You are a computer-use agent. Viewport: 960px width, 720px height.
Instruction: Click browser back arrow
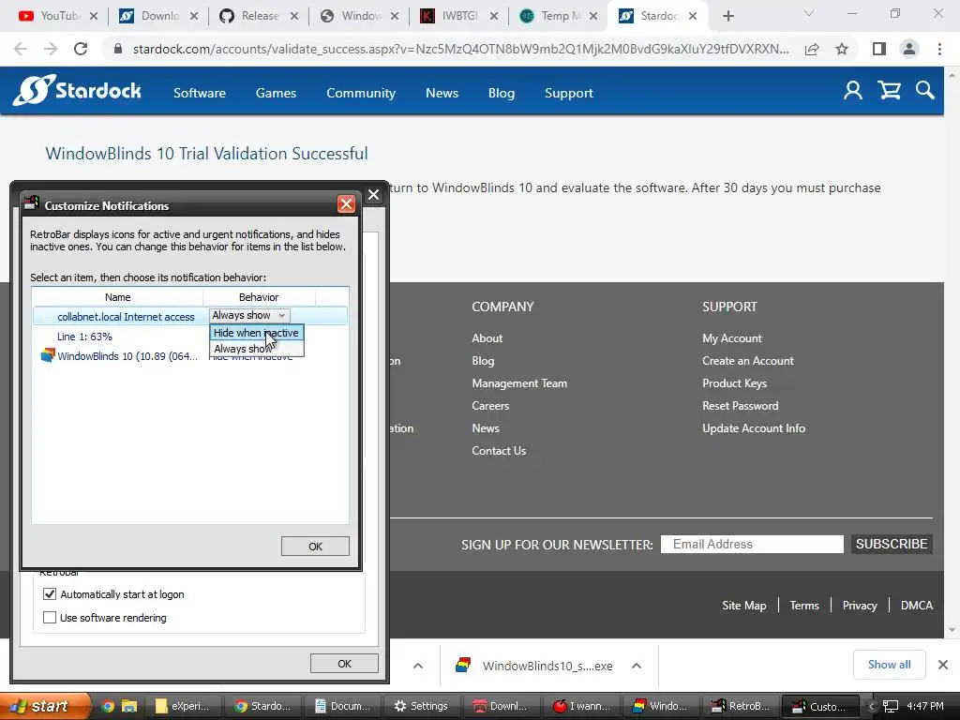pos(21,49)
